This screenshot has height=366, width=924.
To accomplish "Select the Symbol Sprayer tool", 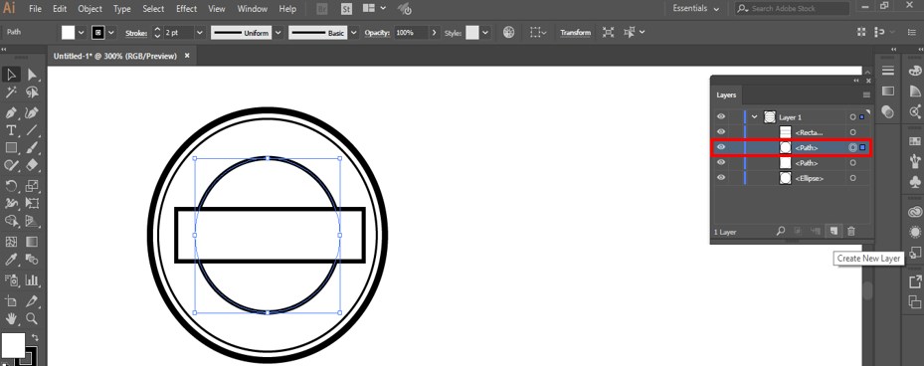I will coord(11,279).
